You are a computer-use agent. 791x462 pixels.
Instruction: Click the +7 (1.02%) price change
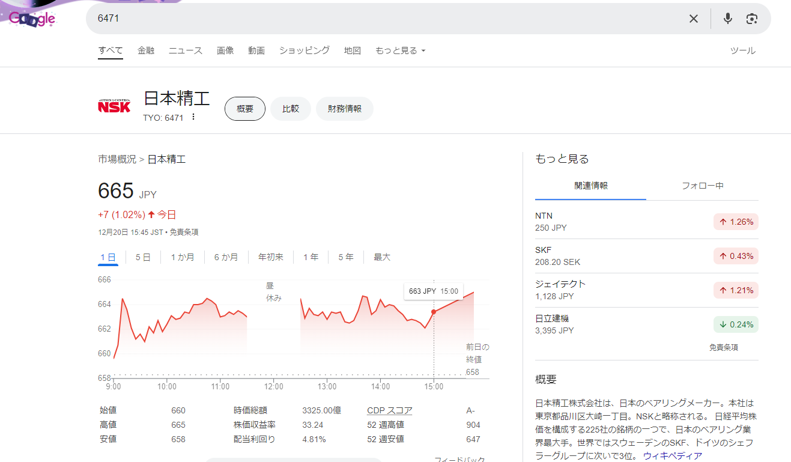(121, 214)
